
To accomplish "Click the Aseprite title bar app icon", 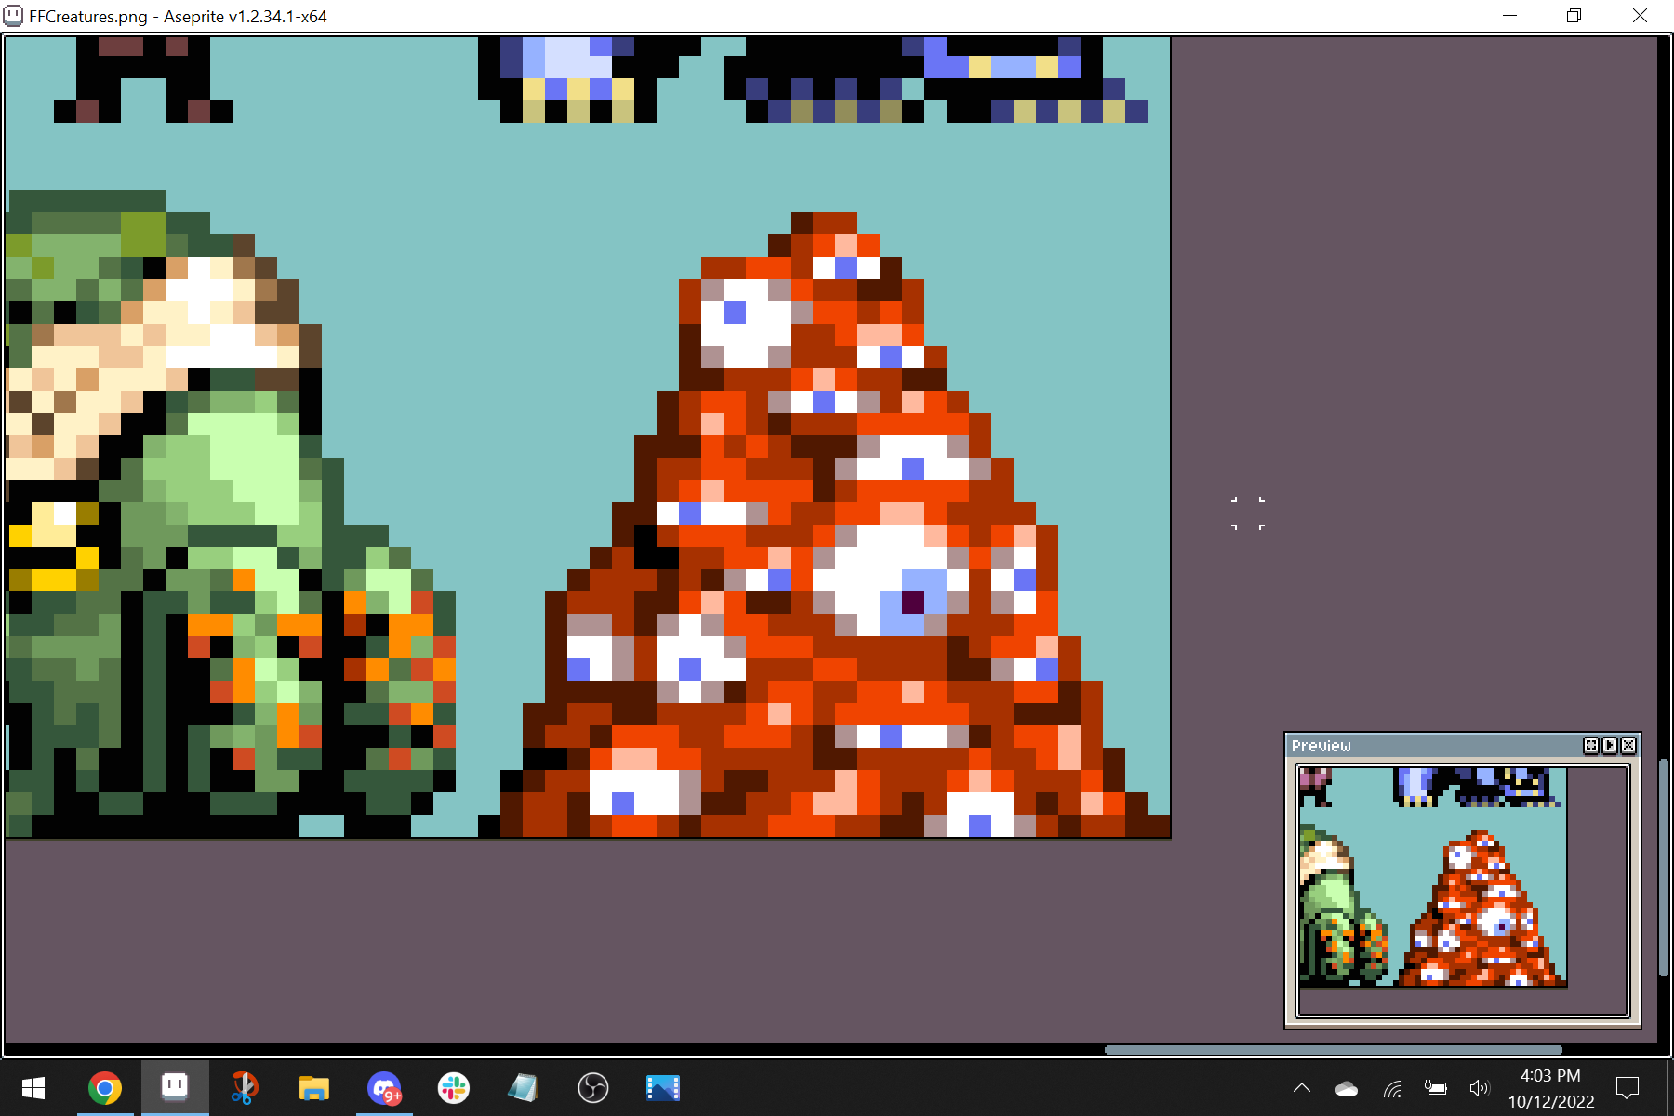I will tap(14, 16).
